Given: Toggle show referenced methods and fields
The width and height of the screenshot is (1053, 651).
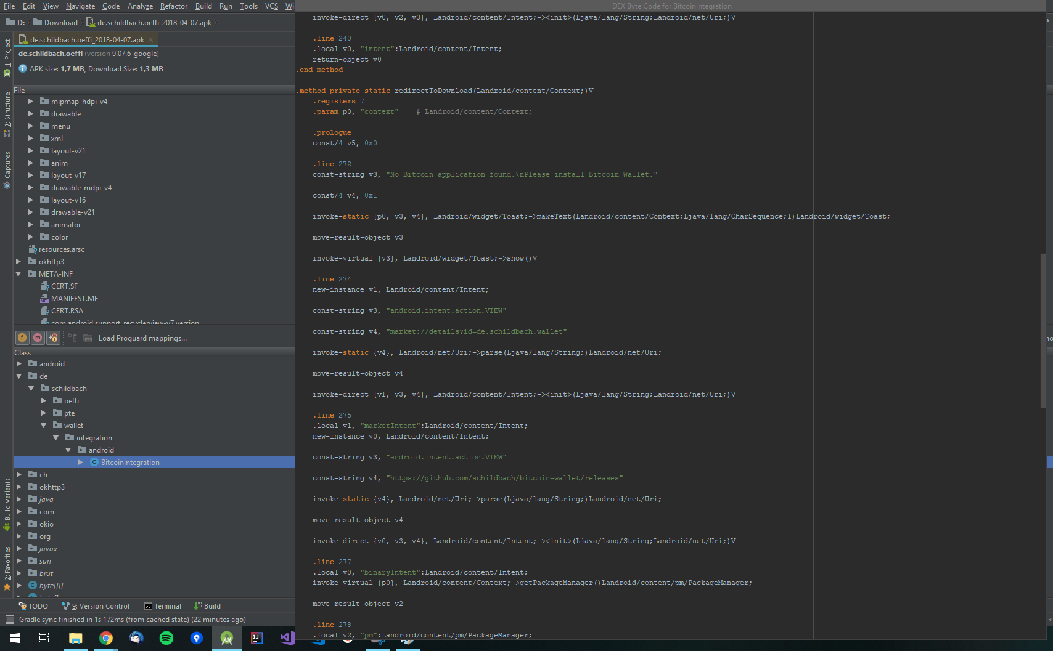Looking at the screenshot, I should click(x=54, y=338).
